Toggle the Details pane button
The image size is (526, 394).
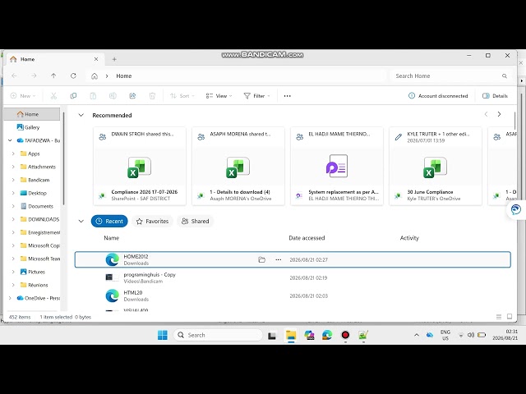tap(495, 96)
